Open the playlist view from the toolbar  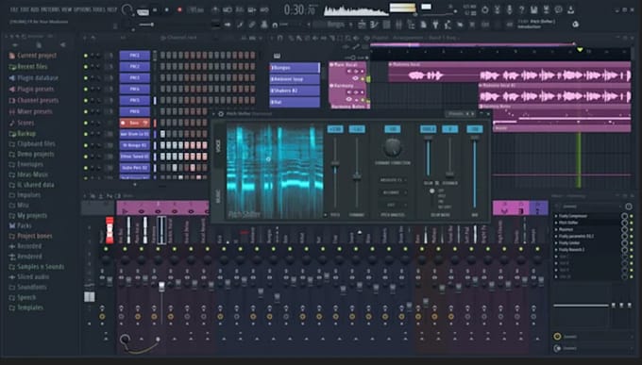click(x=362, y=25)
